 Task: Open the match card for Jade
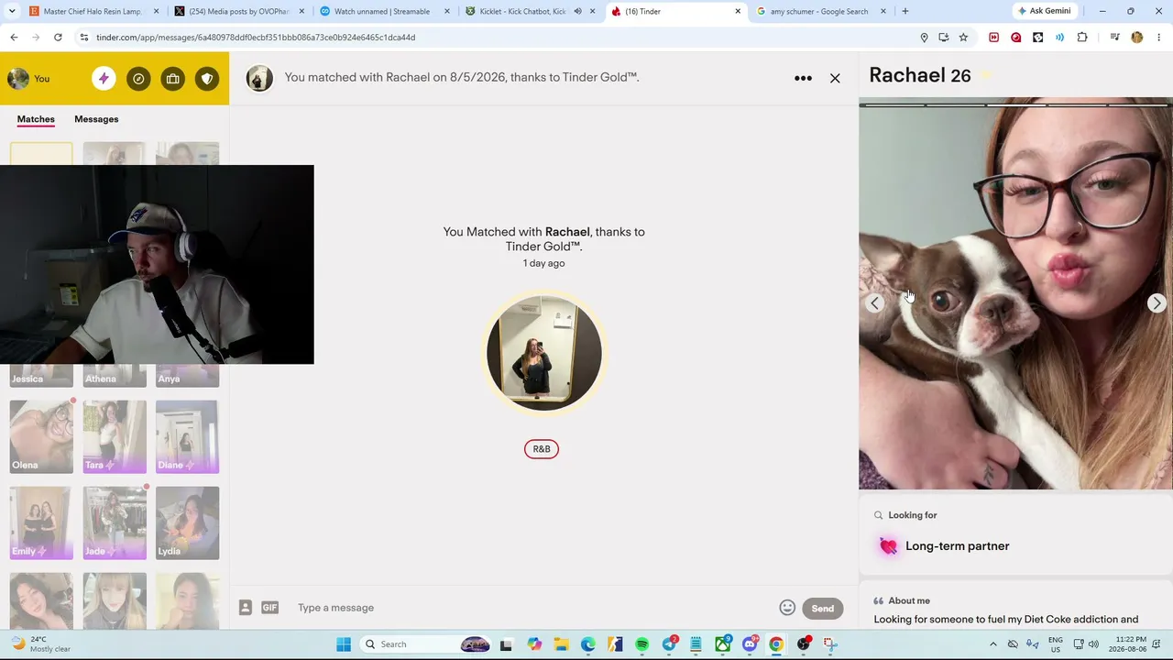(115, 522)
